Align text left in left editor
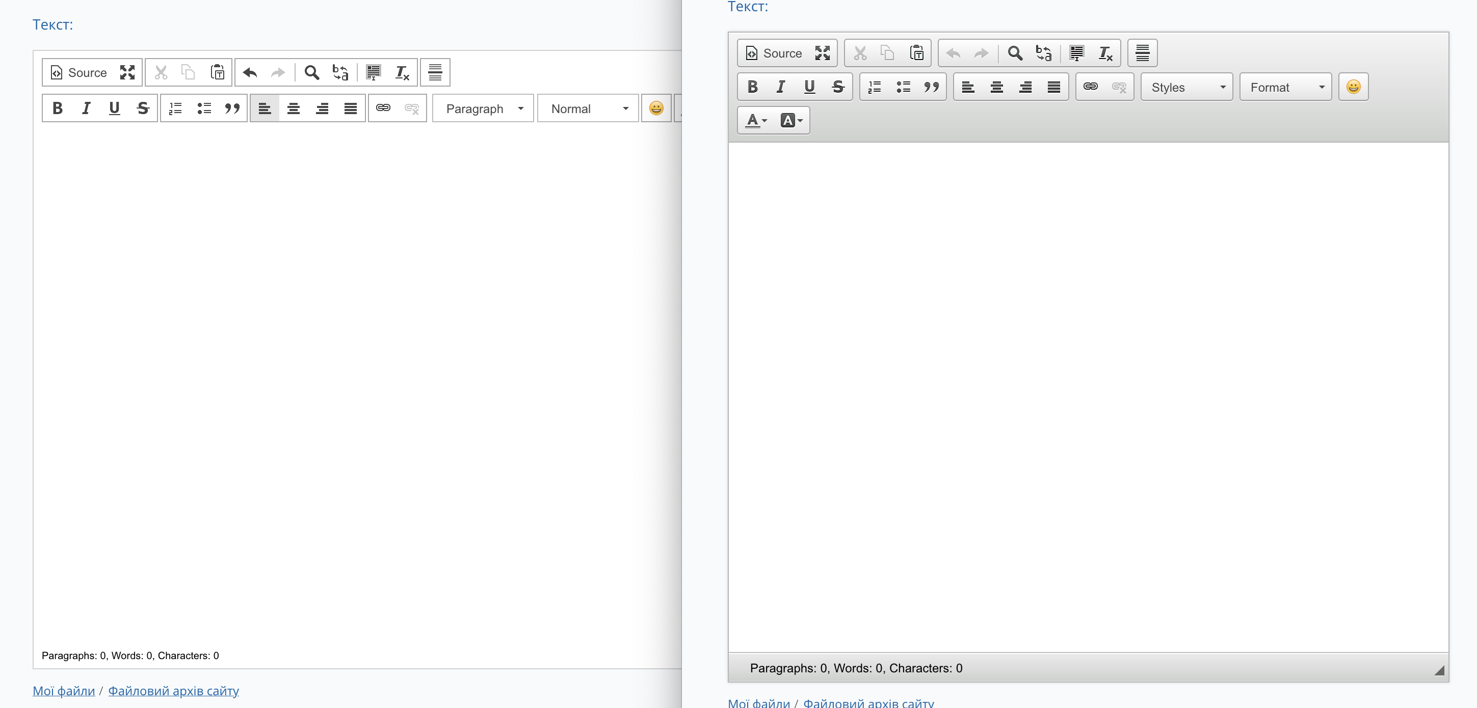 point(265,108)
